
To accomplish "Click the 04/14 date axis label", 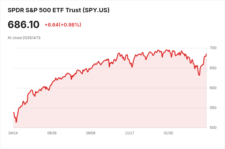I will [x=13, y=133].
